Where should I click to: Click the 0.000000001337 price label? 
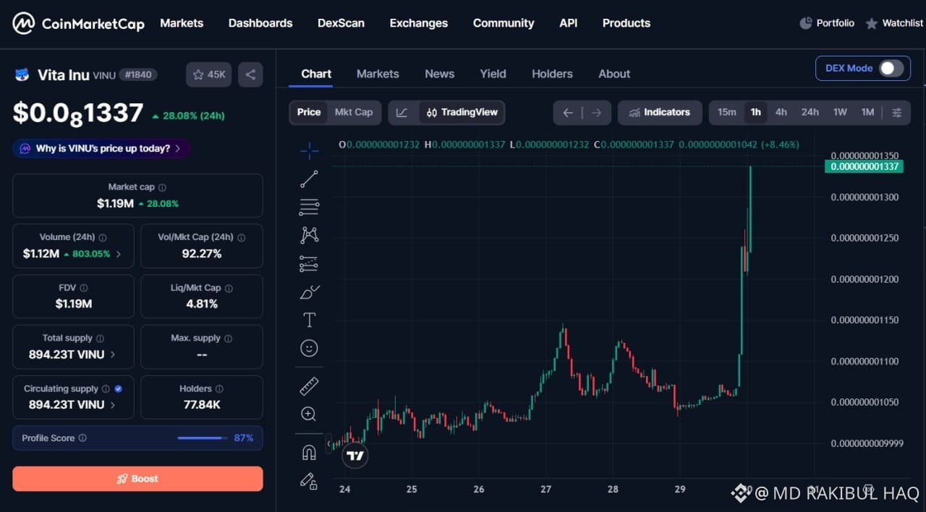[864, 166]
